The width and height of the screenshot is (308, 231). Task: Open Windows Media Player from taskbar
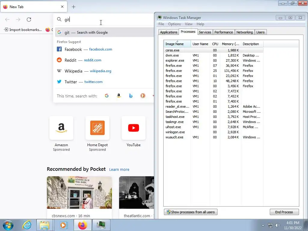pyautogui.click(x=63, y=225)
